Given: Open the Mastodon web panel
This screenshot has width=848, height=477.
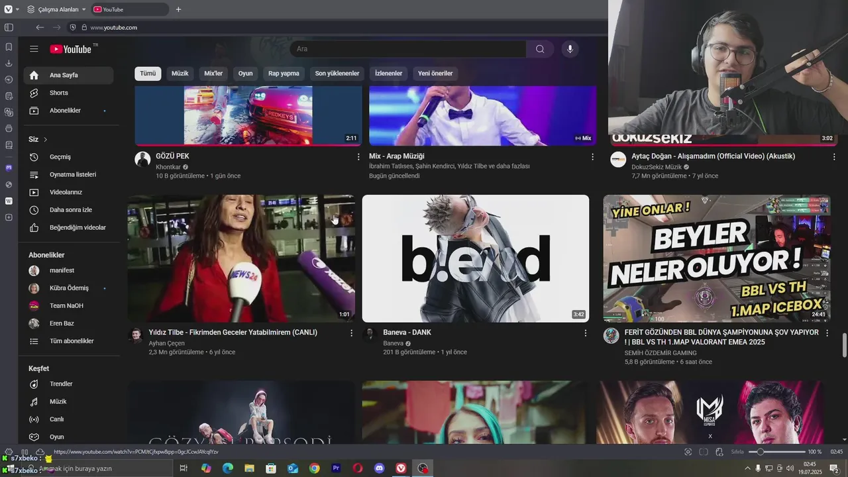Looking at the screenshot, I should (x=9, y=168).
